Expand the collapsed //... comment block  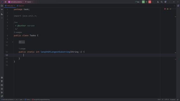point(22,42)
